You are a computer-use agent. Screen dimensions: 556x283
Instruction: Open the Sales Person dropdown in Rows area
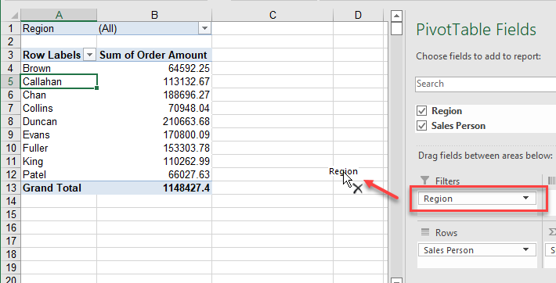coord(526,250)
